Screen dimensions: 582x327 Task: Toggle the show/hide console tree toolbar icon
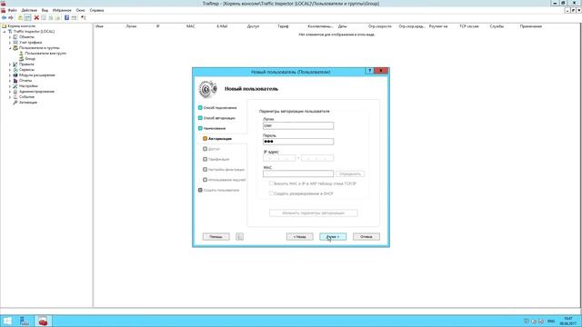[28, 18]
